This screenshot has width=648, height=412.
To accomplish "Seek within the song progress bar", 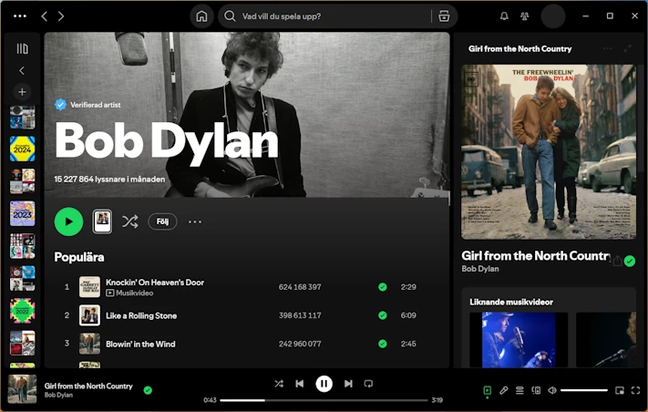I will (x=324, y=400).
